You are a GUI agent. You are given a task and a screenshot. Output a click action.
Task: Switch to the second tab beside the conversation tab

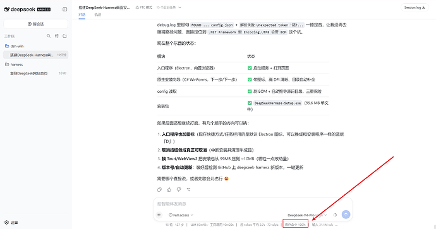[x=97, y=15]
